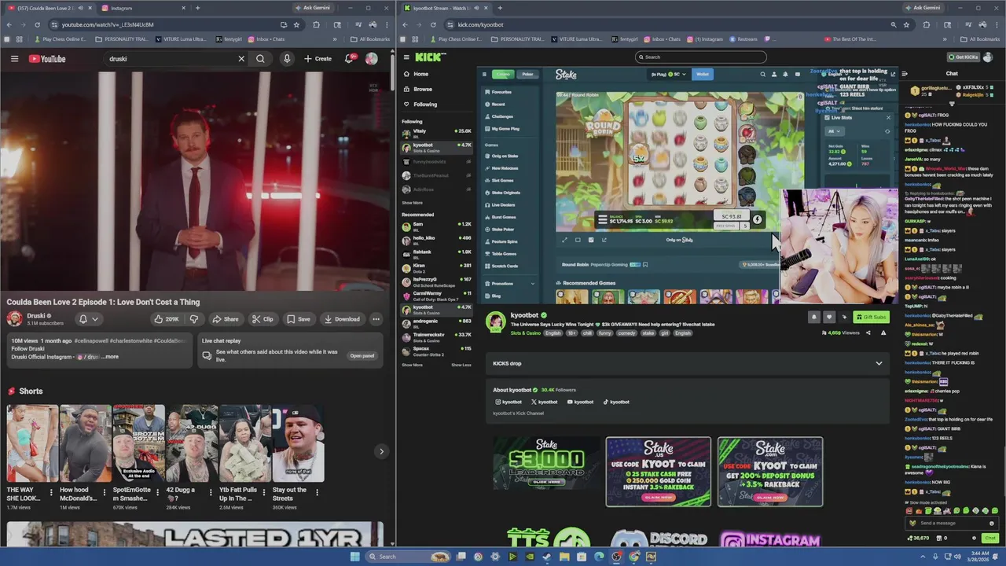Open more actions ellipsis under video
This screenshot has width=1006, height=566.
tap(376, 319)
